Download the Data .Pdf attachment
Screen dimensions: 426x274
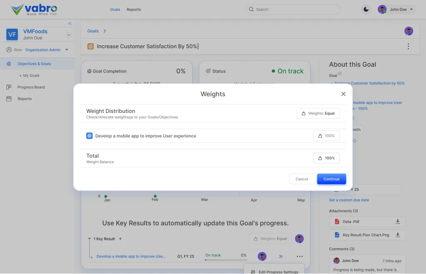tap(397, 222)
